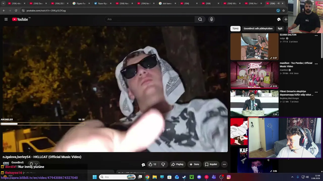Filter by GoonBroS adlı yükleyiciden chip

tap(258, 29)
